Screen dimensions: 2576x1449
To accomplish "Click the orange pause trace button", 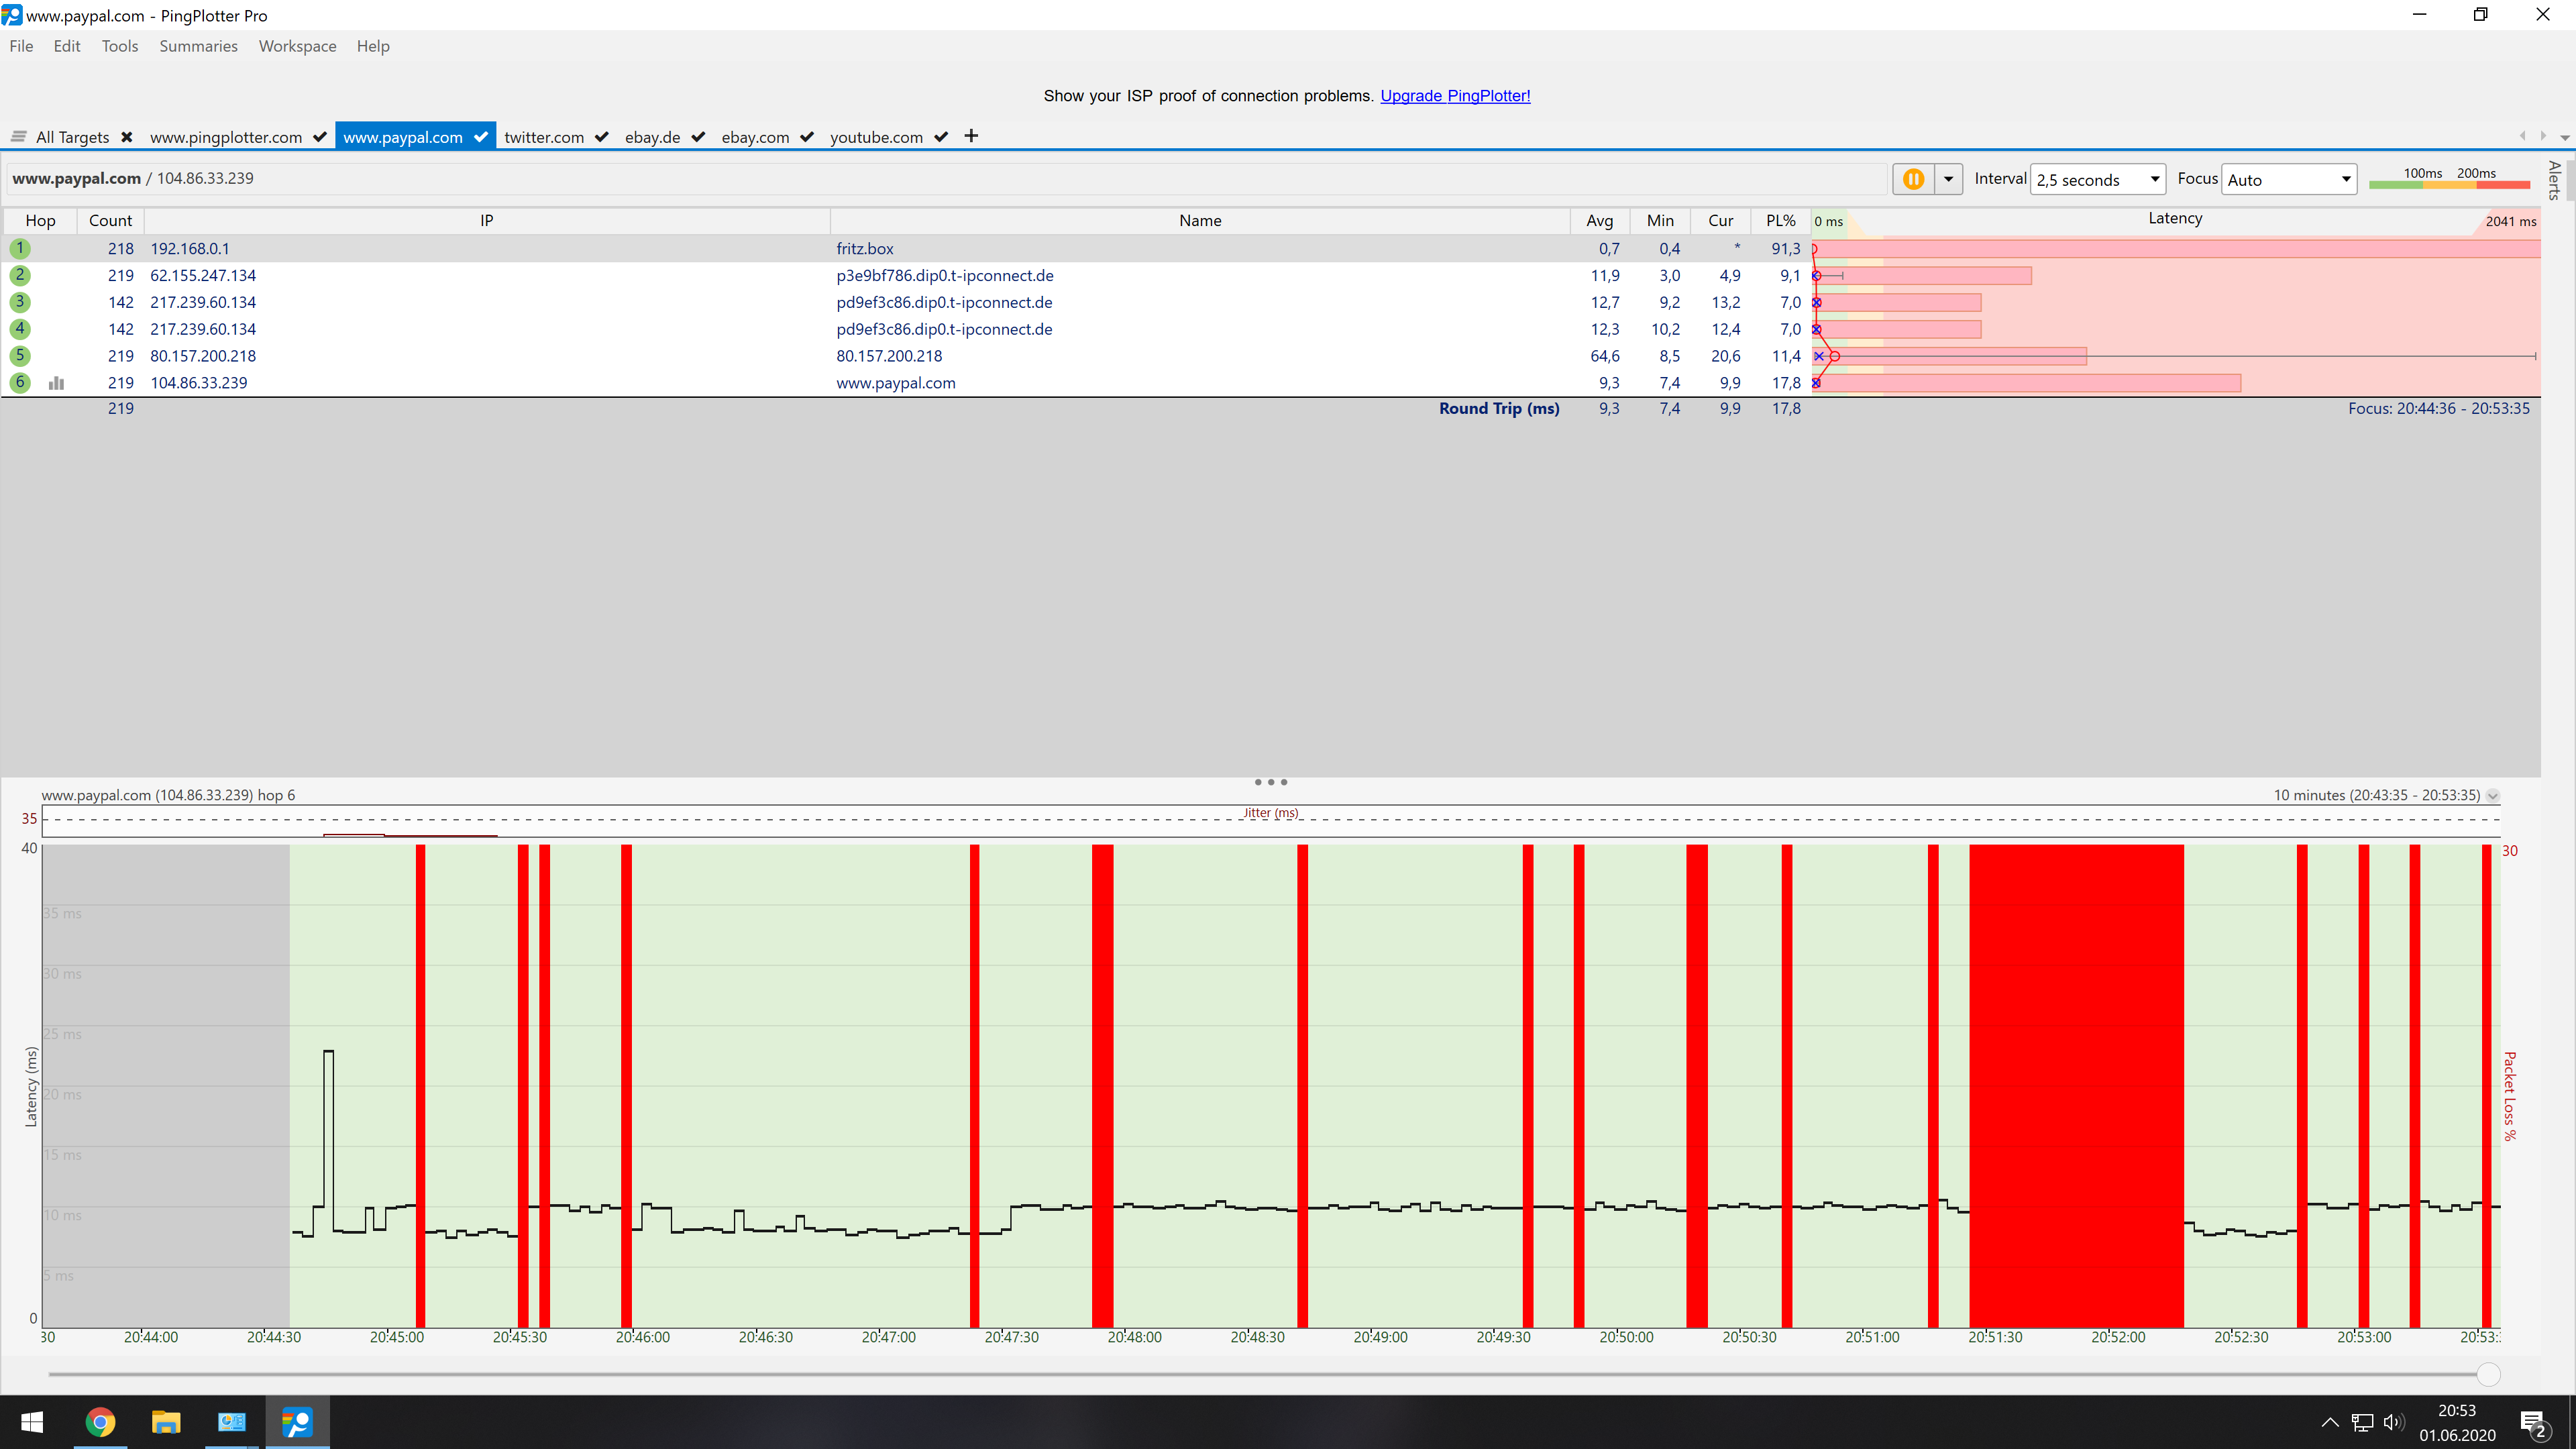I will (x=1913, y=179).
